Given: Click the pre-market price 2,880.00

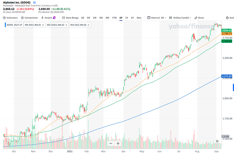Looking at the screenshot, I should point(44,9).
